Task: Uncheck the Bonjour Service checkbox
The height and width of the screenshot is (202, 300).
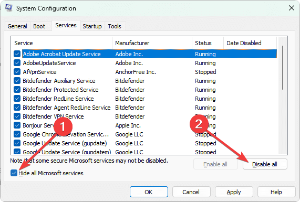Action: coord(17,125)
